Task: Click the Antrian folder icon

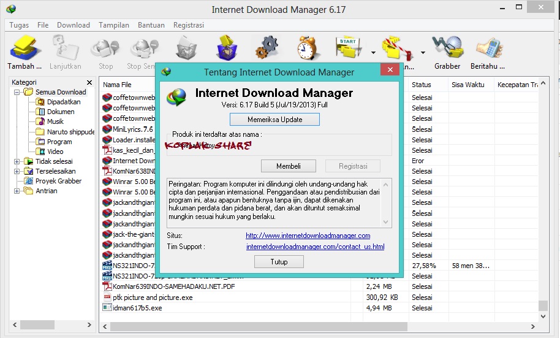Action: pos(28,191)
